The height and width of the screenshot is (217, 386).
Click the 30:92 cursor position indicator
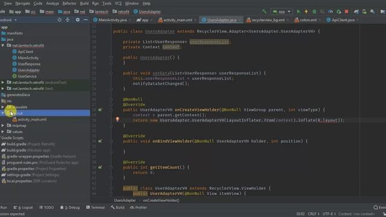tap(300, 214)
